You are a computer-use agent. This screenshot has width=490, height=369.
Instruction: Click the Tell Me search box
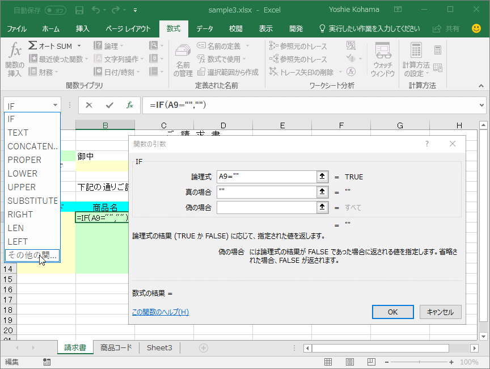coord(370,29)
